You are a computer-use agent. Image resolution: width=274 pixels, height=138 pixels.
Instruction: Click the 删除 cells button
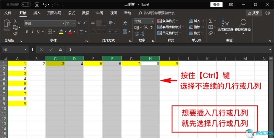point(196,27)
